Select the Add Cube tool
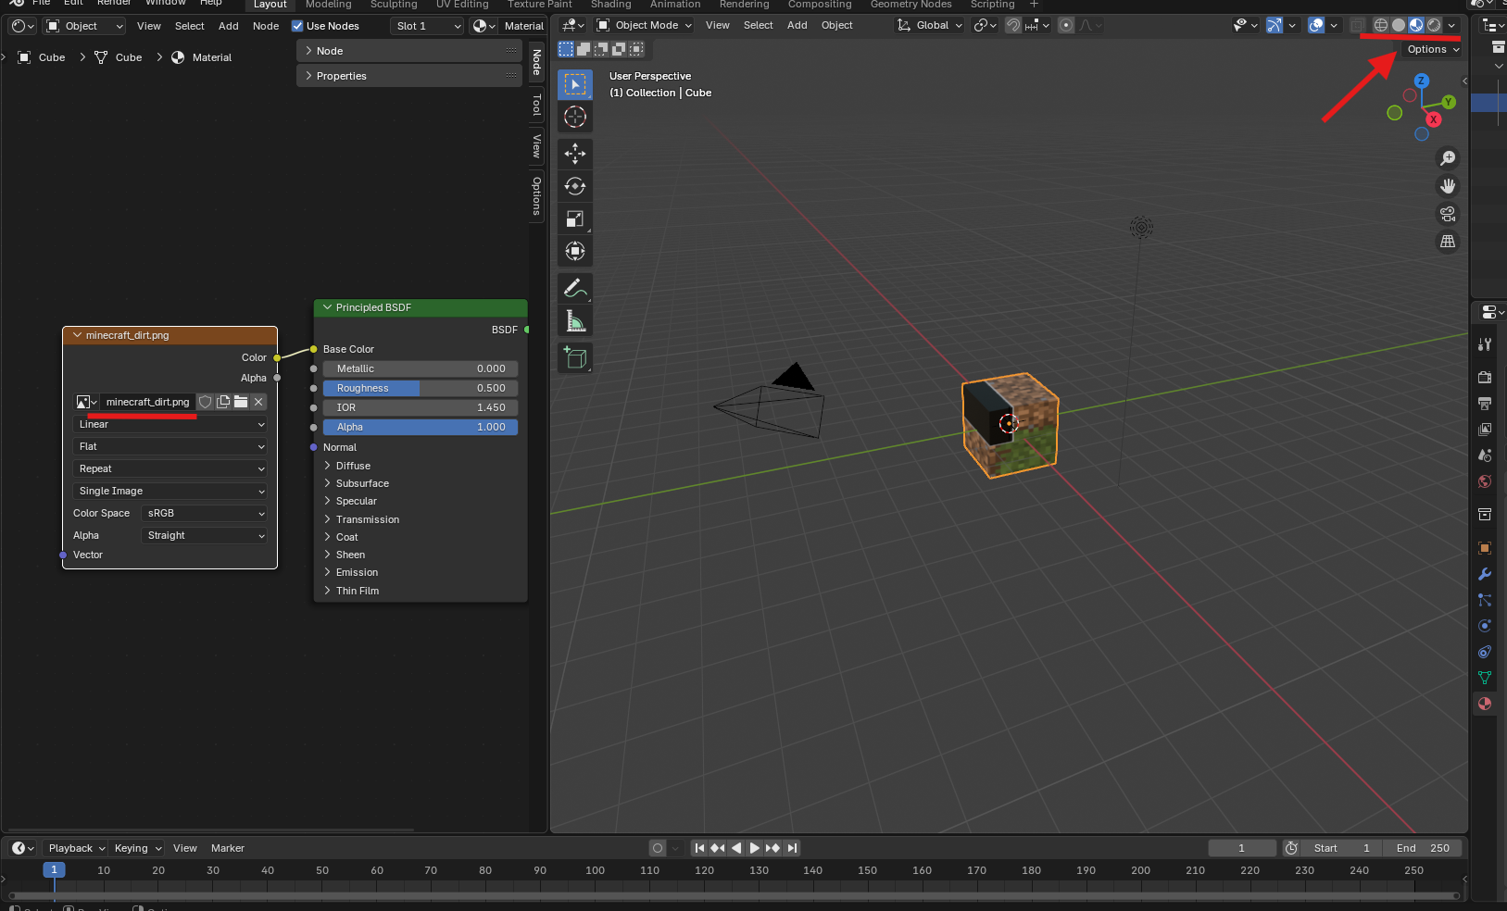The width and height of the screenshot is (1507, 911). pos(575,357)
